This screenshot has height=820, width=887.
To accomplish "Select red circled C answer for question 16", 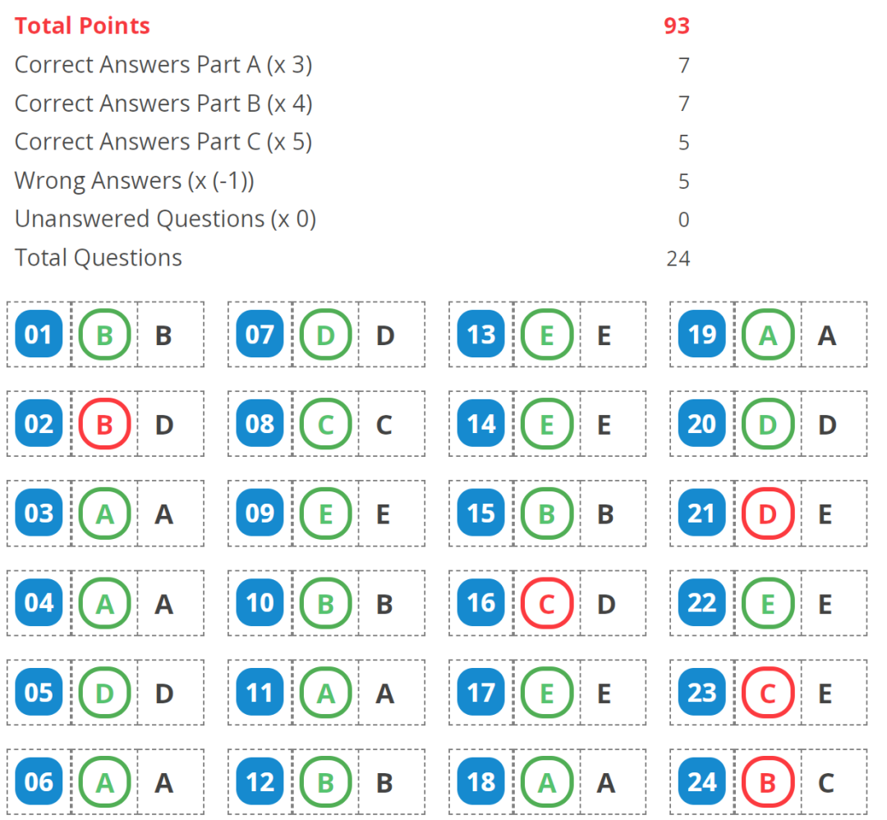I will (547, 603).
